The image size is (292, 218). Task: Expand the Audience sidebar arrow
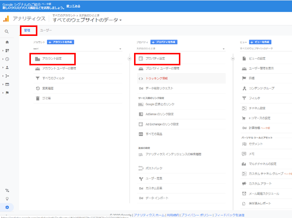3,67
